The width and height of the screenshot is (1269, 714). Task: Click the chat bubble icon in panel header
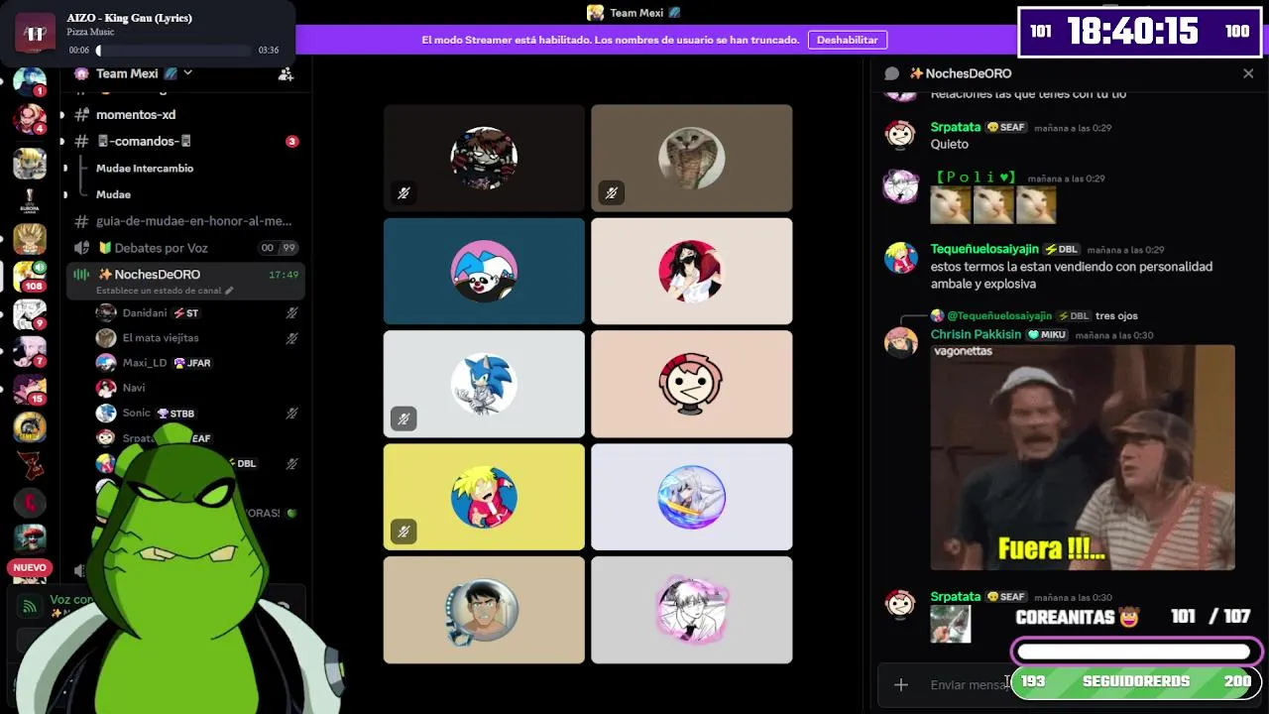point(891,73)
